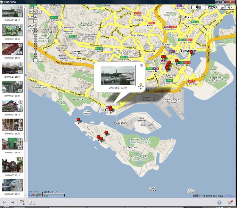Pan the map up with the arrow
Viewport: 237px width, 208px height.
[35, 7]
